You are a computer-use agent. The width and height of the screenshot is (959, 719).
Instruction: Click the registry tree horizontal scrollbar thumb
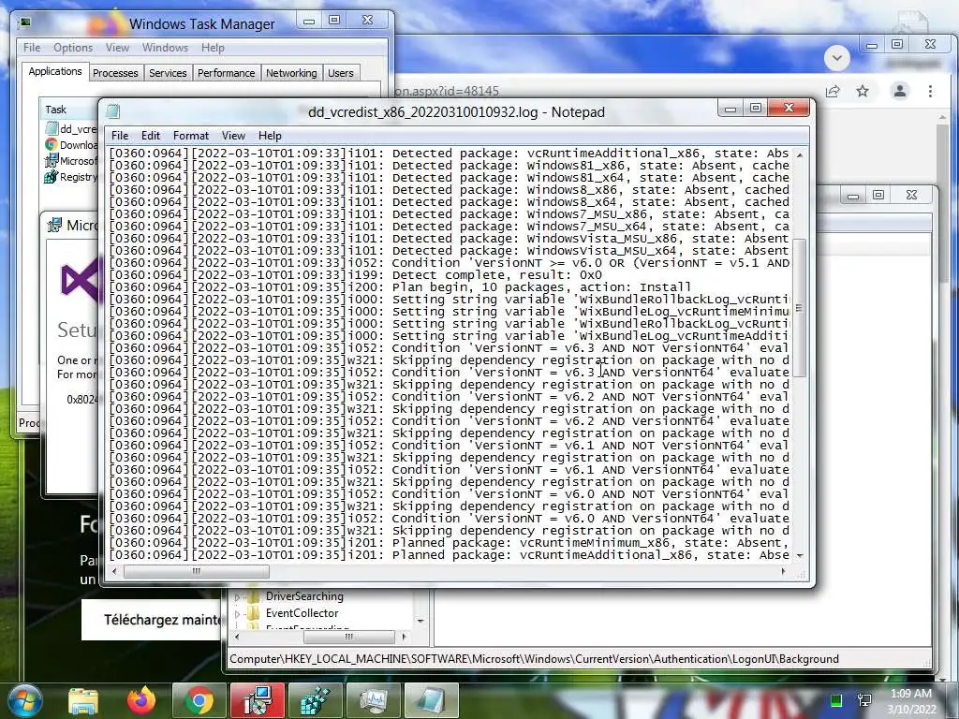[348, 637]
